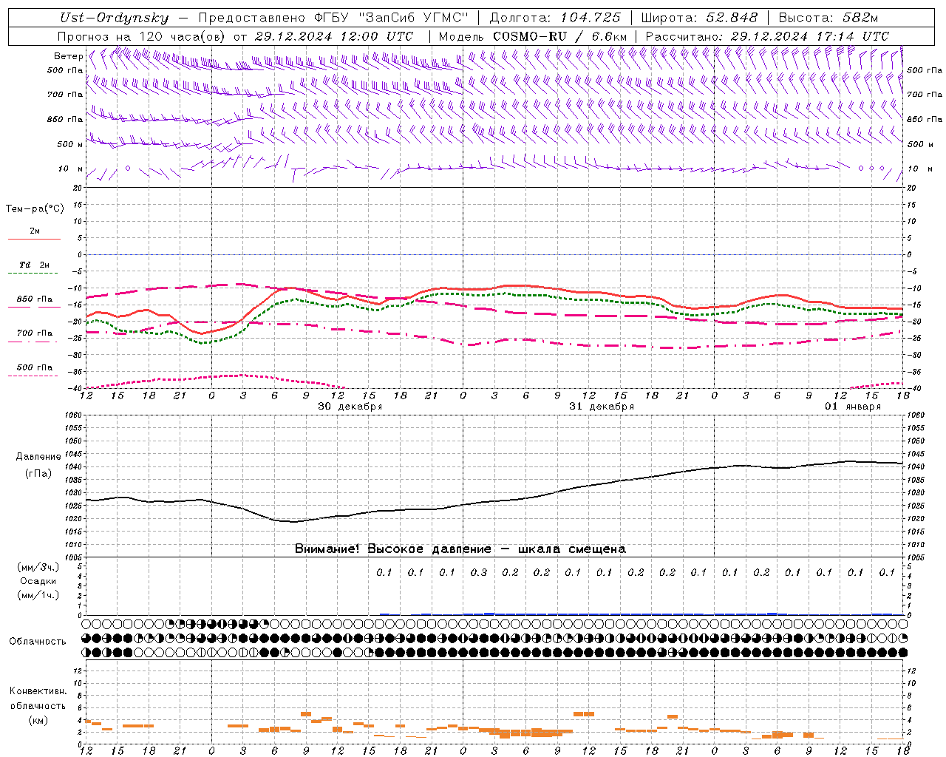Image resolution: width=946 pixels, height=757 pixels.
Task: Click the "Конвективн." convective cloud label
Action: pos(38,691)
